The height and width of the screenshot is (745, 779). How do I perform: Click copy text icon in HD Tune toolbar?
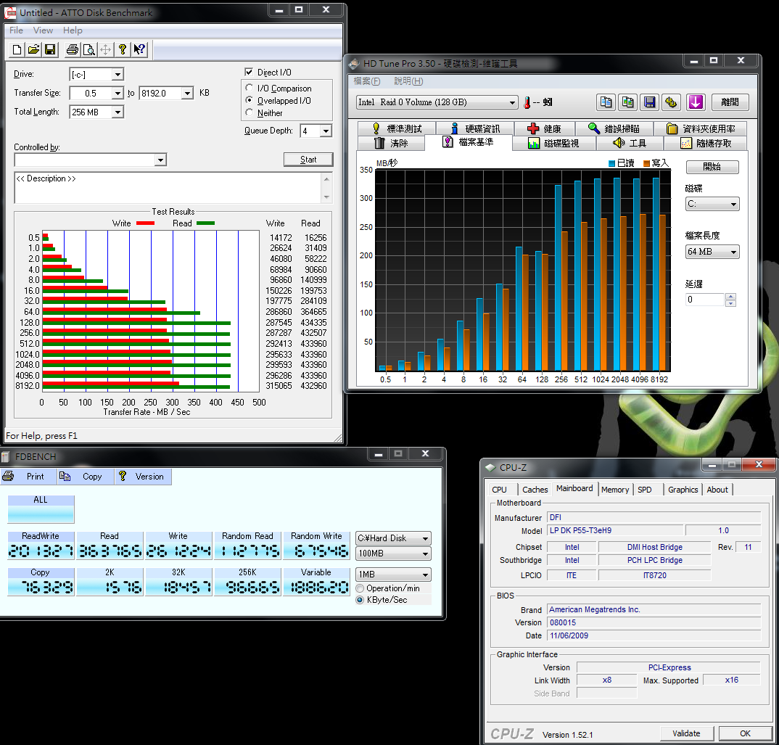[606, 102]
